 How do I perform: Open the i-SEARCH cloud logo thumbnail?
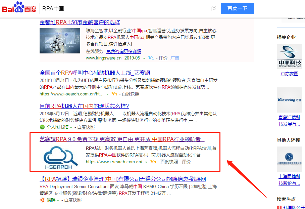pyautogui.click(x=60, y=157)
